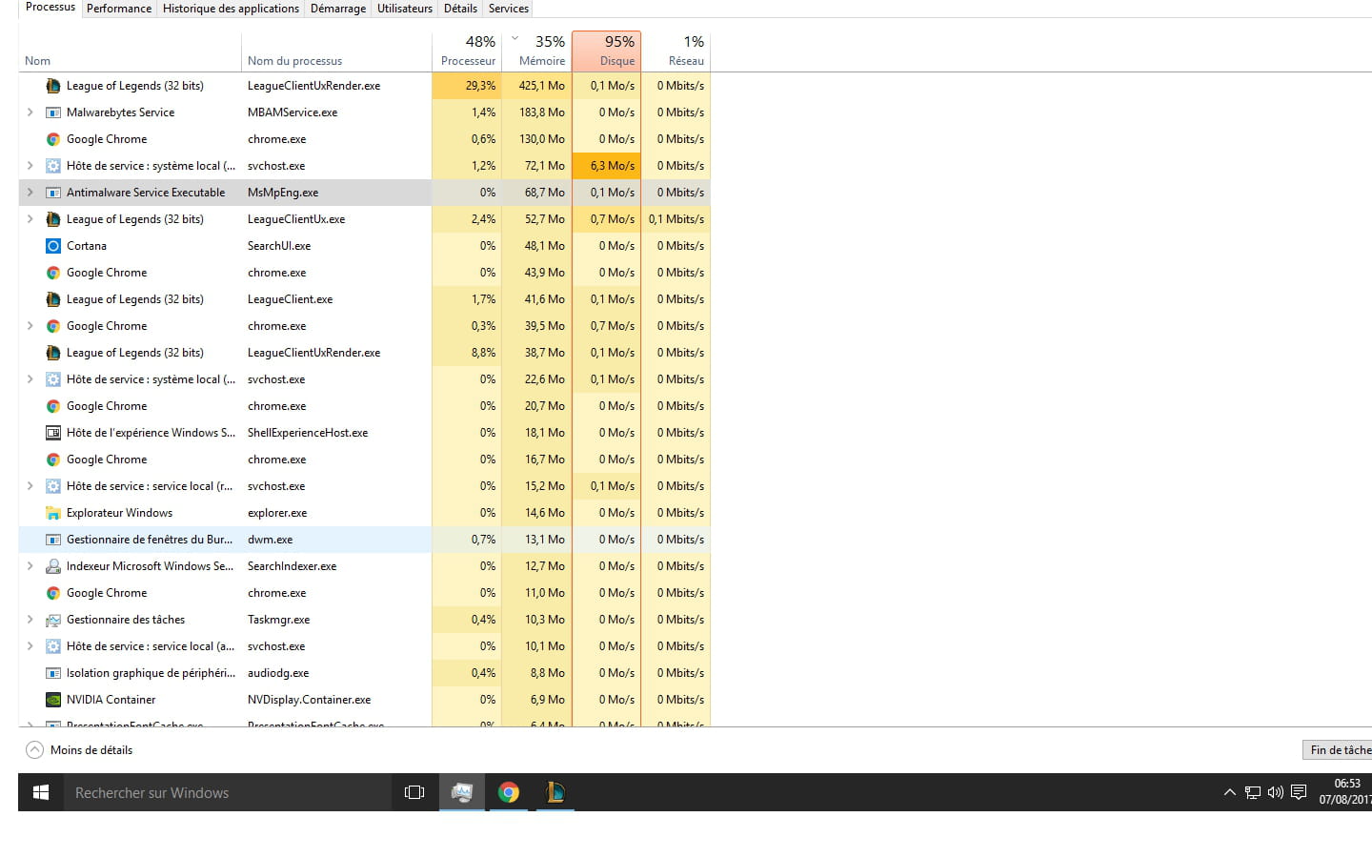This screenshot has width=1372, height=858.
Task: Select the Taskmgr.exe process name
Action: (278, 620)
